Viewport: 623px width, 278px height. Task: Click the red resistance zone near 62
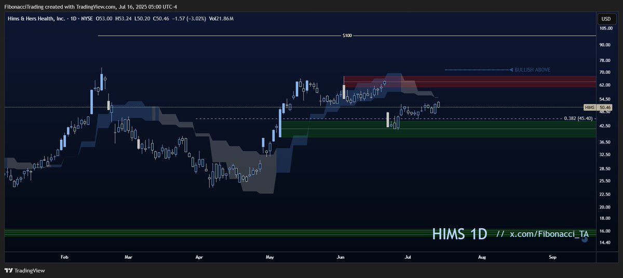[469, 82]
